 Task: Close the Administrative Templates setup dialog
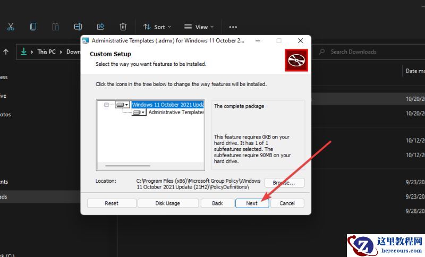click(300, 41)
